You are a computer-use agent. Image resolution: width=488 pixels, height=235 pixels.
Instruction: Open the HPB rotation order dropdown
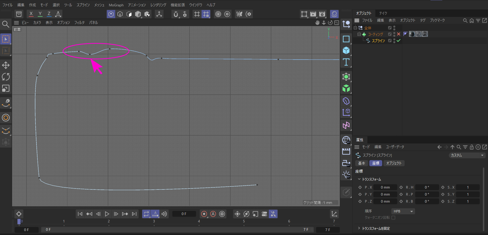coord(403,211)
